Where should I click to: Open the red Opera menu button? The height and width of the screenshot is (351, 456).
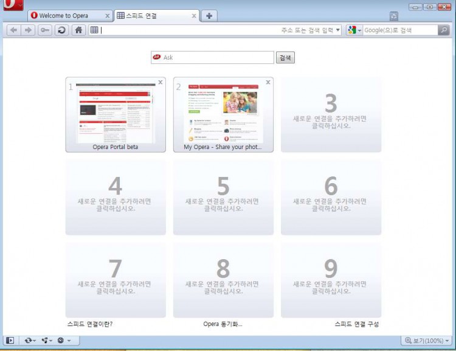tap(13, 5)
